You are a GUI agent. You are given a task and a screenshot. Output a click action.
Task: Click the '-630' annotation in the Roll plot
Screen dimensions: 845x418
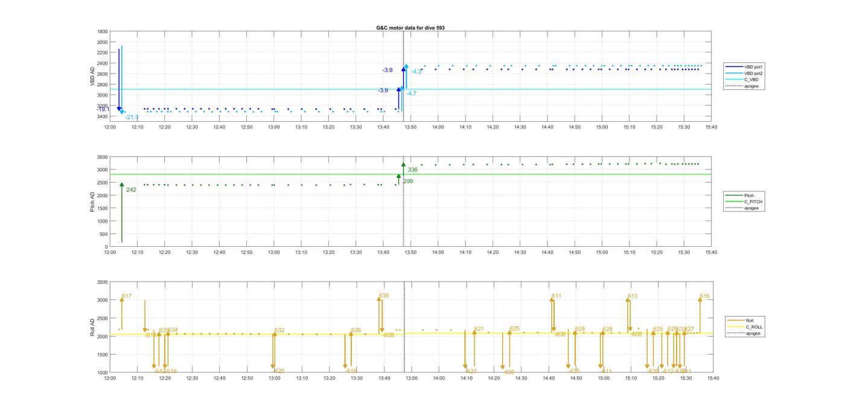click(508, 372)
